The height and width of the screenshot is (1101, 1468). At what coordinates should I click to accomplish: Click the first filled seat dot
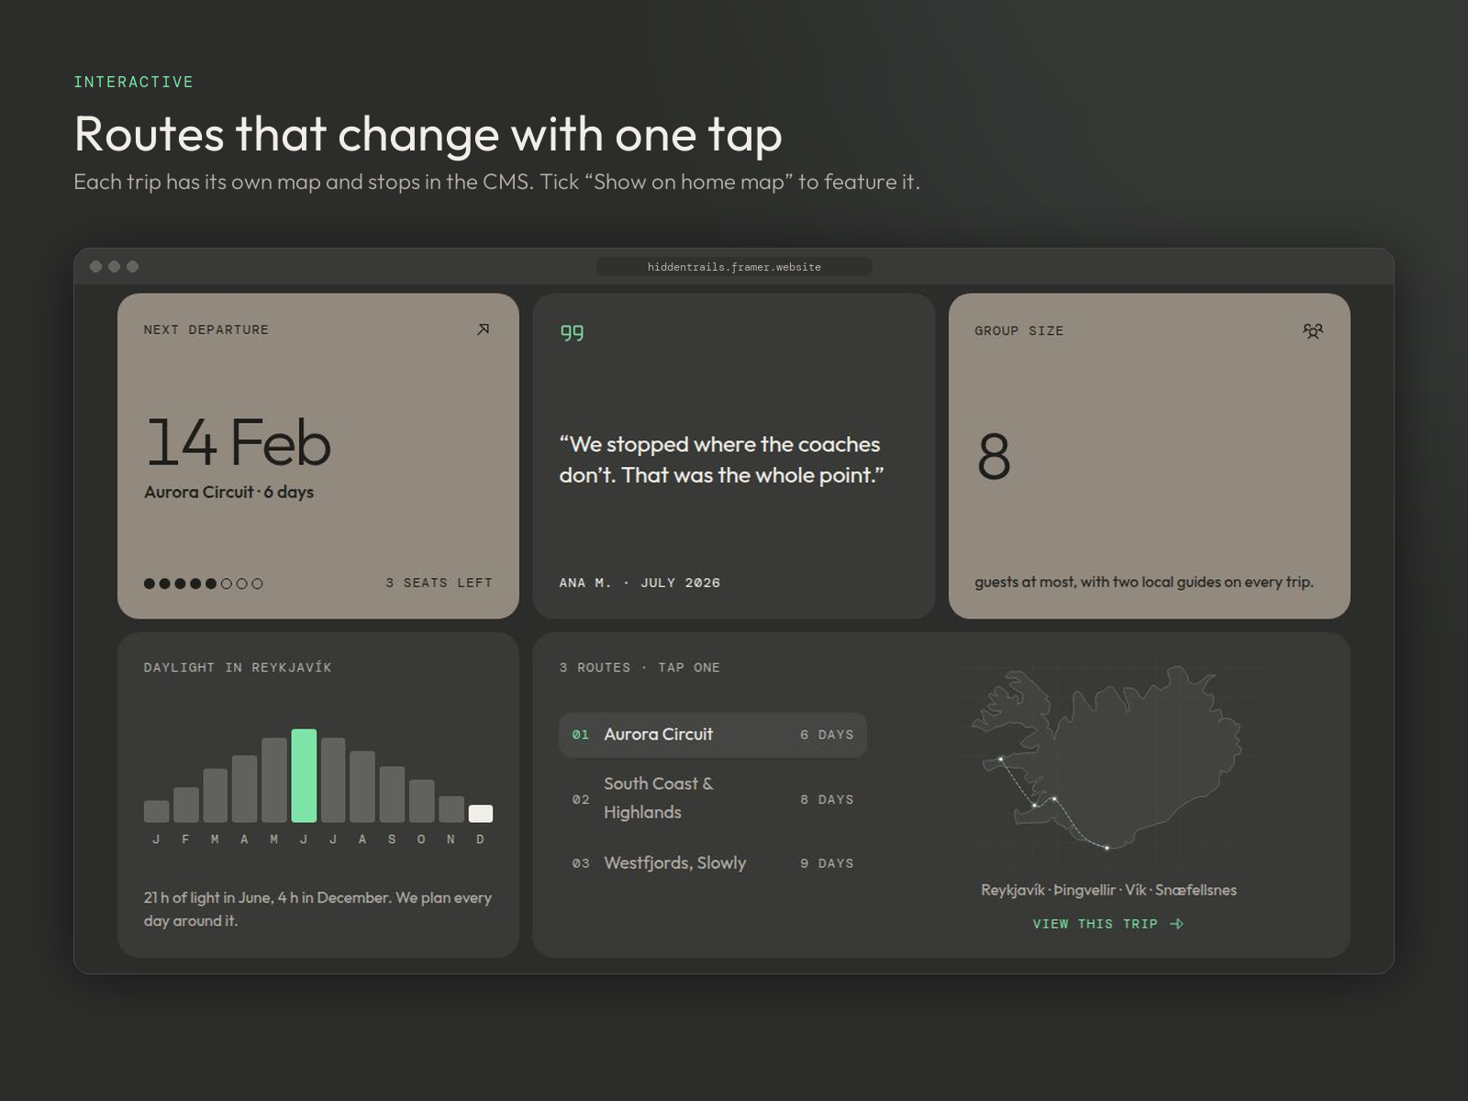coord(150,584)
